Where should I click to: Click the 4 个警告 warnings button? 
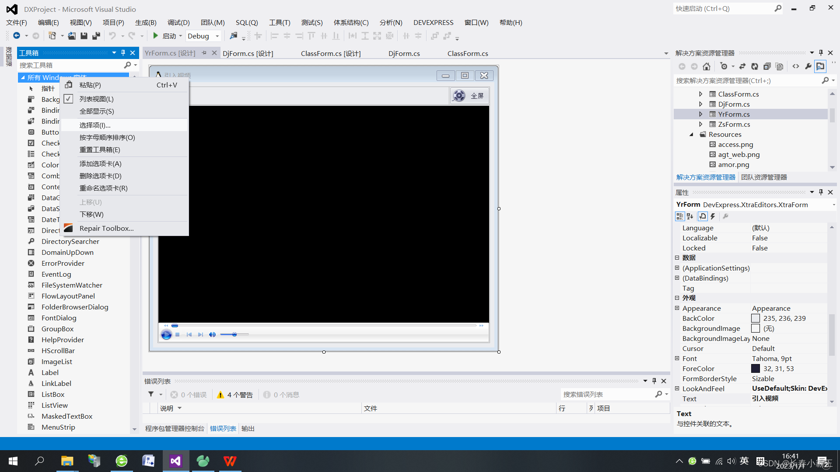[x=234, y=394]
